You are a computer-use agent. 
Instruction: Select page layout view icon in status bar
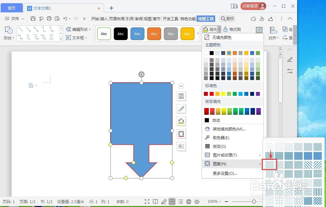(x=172, y=202)
